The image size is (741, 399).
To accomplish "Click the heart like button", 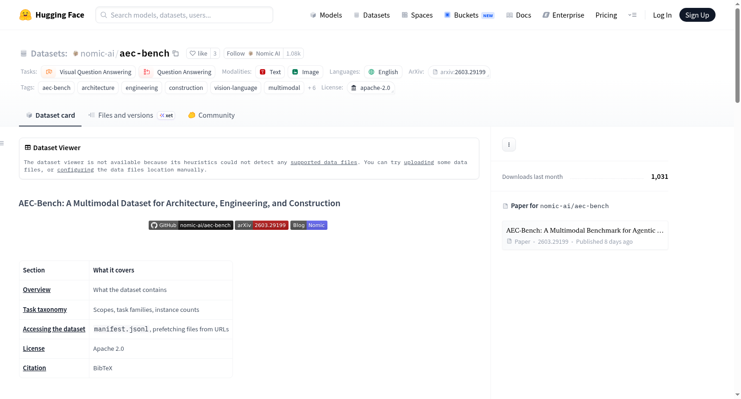I will point(198,53).
